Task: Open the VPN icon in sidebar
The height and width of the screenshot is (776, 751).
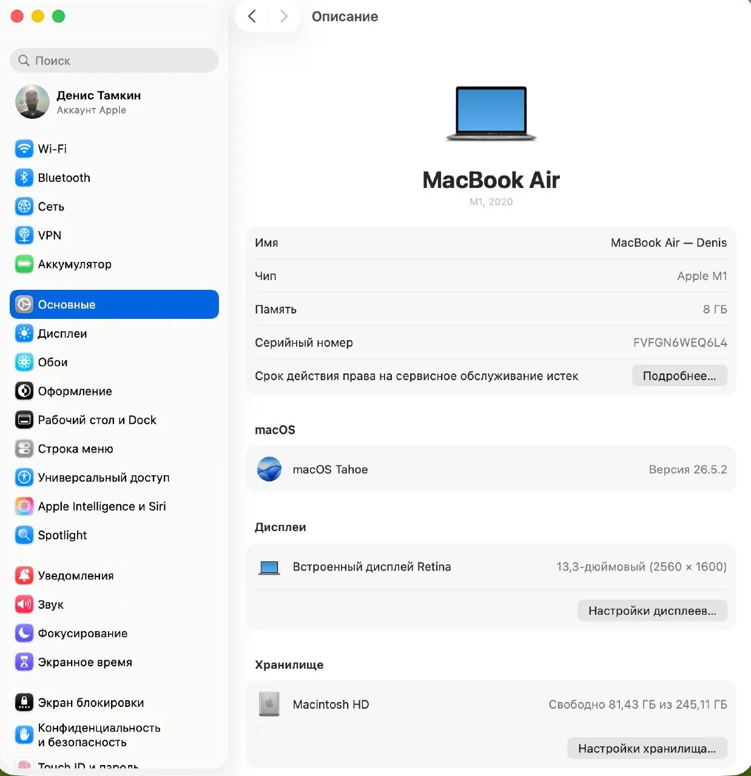Action: 24,235
